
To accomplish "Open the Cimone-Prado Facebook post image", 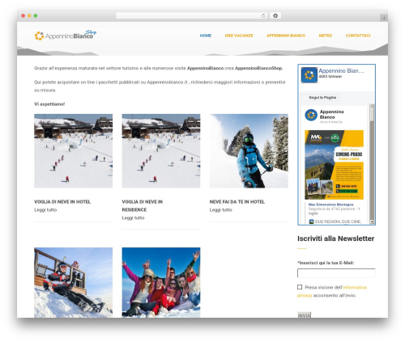I will pos(335,165).
